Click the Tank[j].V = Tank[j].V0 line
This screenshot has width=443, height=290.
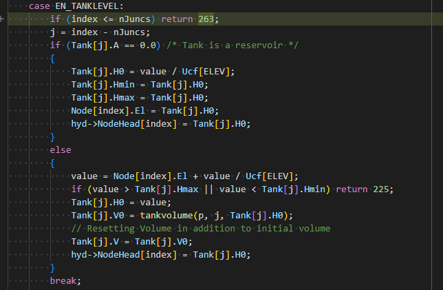point(131,242)
